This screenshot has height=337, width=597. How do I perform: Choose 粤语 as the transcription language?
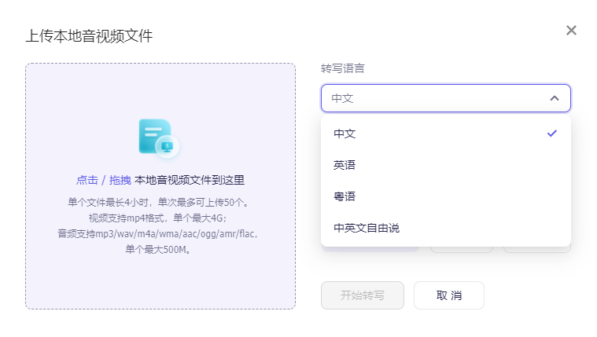tap(345, 196)
